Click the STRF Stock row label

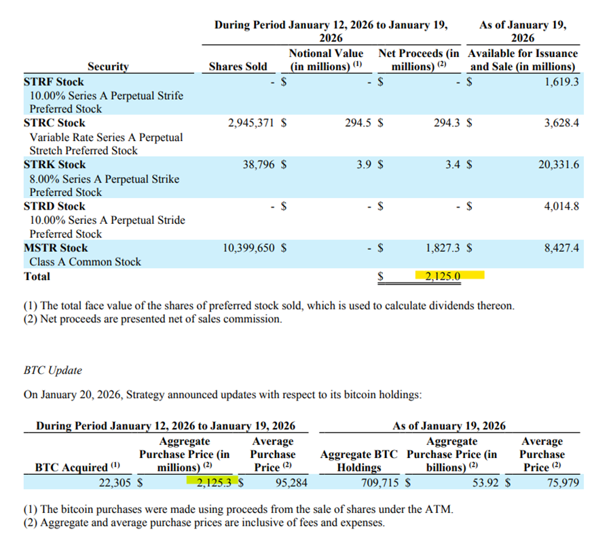pos(54,81)
